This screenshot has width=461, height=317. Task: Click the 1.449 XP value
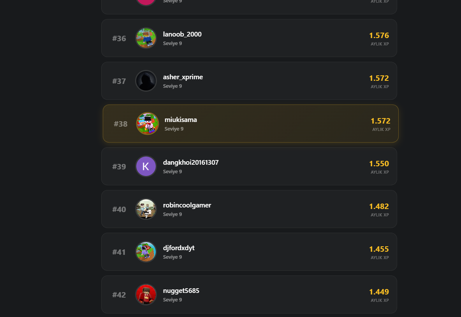379,292
